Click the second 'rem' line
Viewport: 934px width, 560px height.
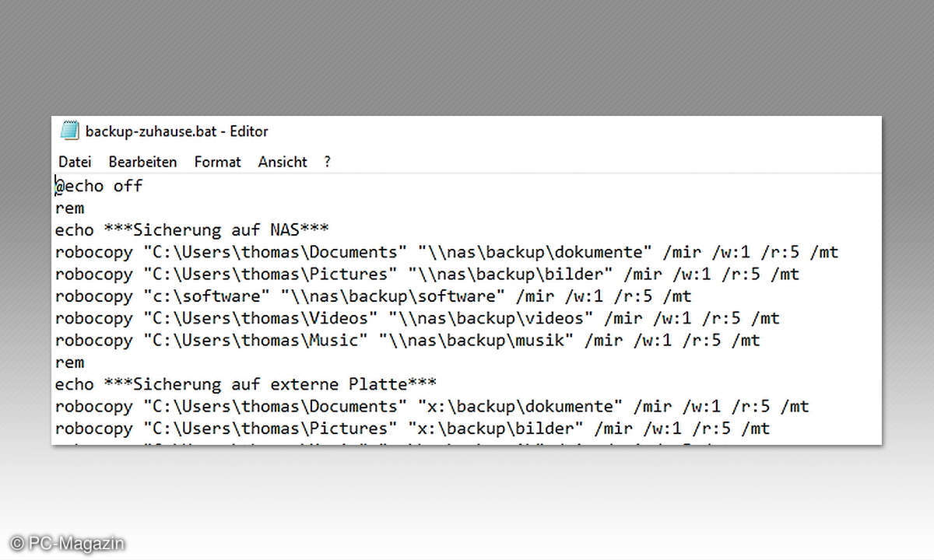coord(69,362)
